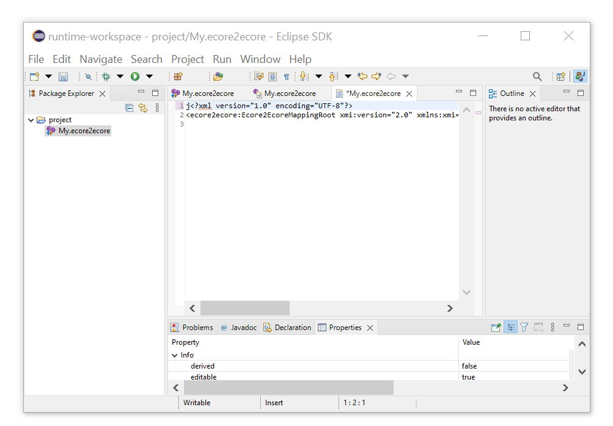Screen dimensions: 613x426
Task: Launch Debug with the bug icon
Action: click(x=106, y=76)
